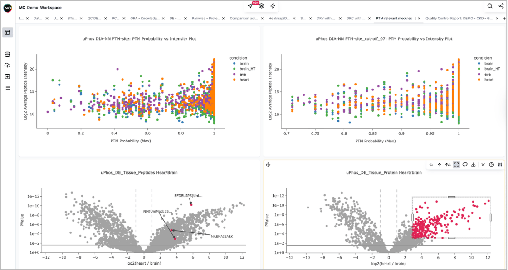Select the lasso selection tool
The height and width of the screenshot is (270, 508).
pyautogui.click(x=465, y=165)
